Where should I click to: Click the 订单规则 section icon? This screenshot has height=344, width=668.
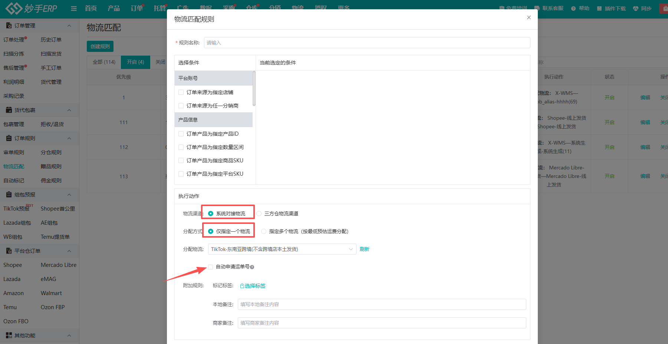[9, 138]
